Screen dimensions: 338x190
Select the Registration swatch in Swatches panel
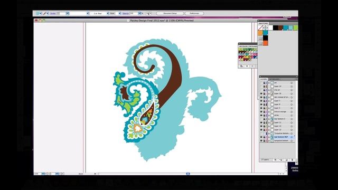265,27
